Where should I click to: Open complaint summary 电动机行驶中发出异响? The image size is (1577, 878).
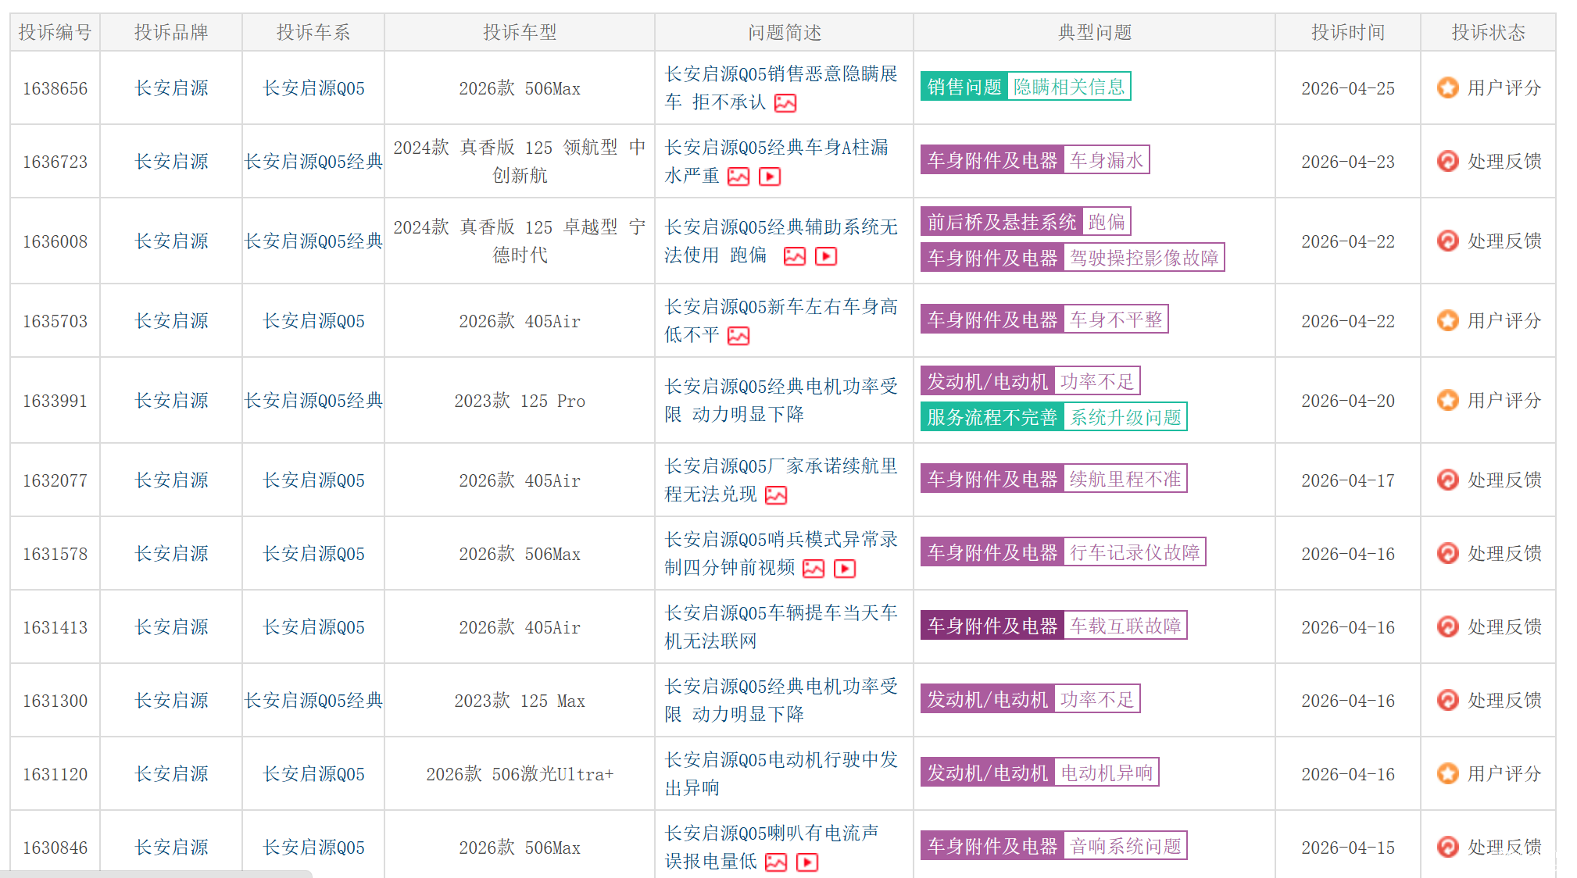point(781,773)
